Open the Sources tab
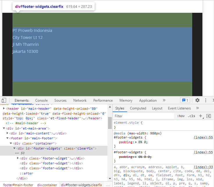 (x=60, y=100)
